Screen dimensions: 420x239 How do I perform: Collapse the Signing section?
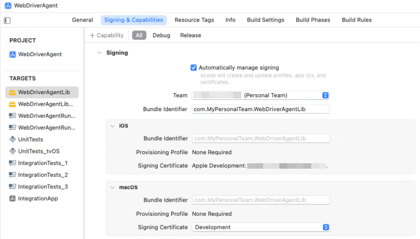tap(99, 53)
